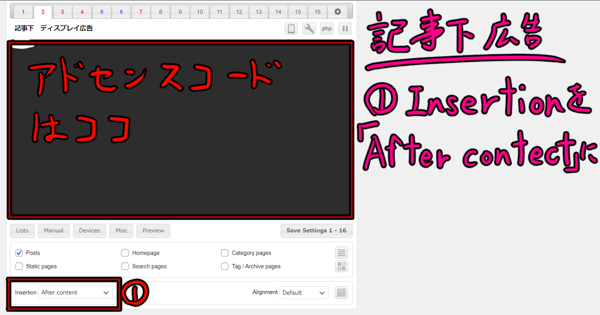This screenshot has height=315, width=600.
Task: Open general plugin settings via the gear icon
Action: pos(337,11)
